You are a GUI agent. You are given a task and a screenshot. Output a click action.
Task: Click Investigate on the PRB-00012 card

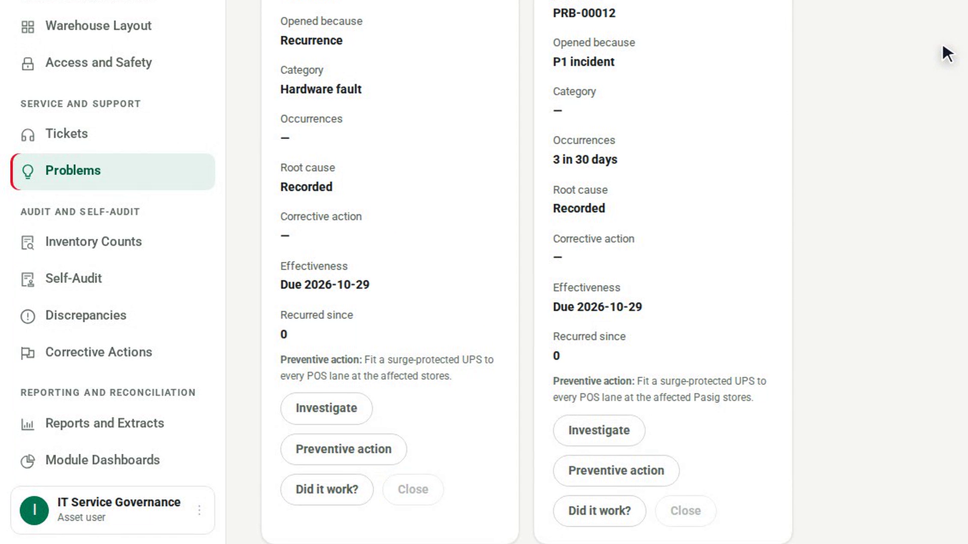[x=599, y=430]
